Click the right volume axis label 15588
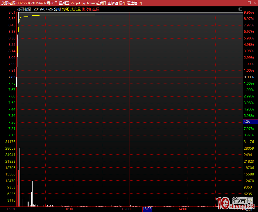Screen dimensions: 258x212 [249, 174]
